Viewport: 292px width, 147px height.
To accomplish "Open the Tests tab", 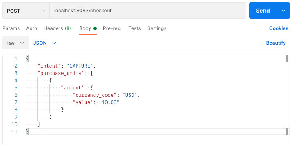I will (134, 28).
